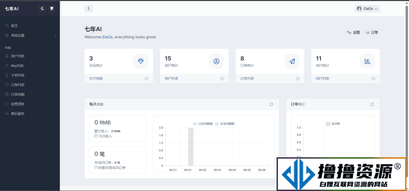The height and width of the screenshot is (191, 409).
Task: Click the 卡密列表 icon
Action: (x=7, y=75)
